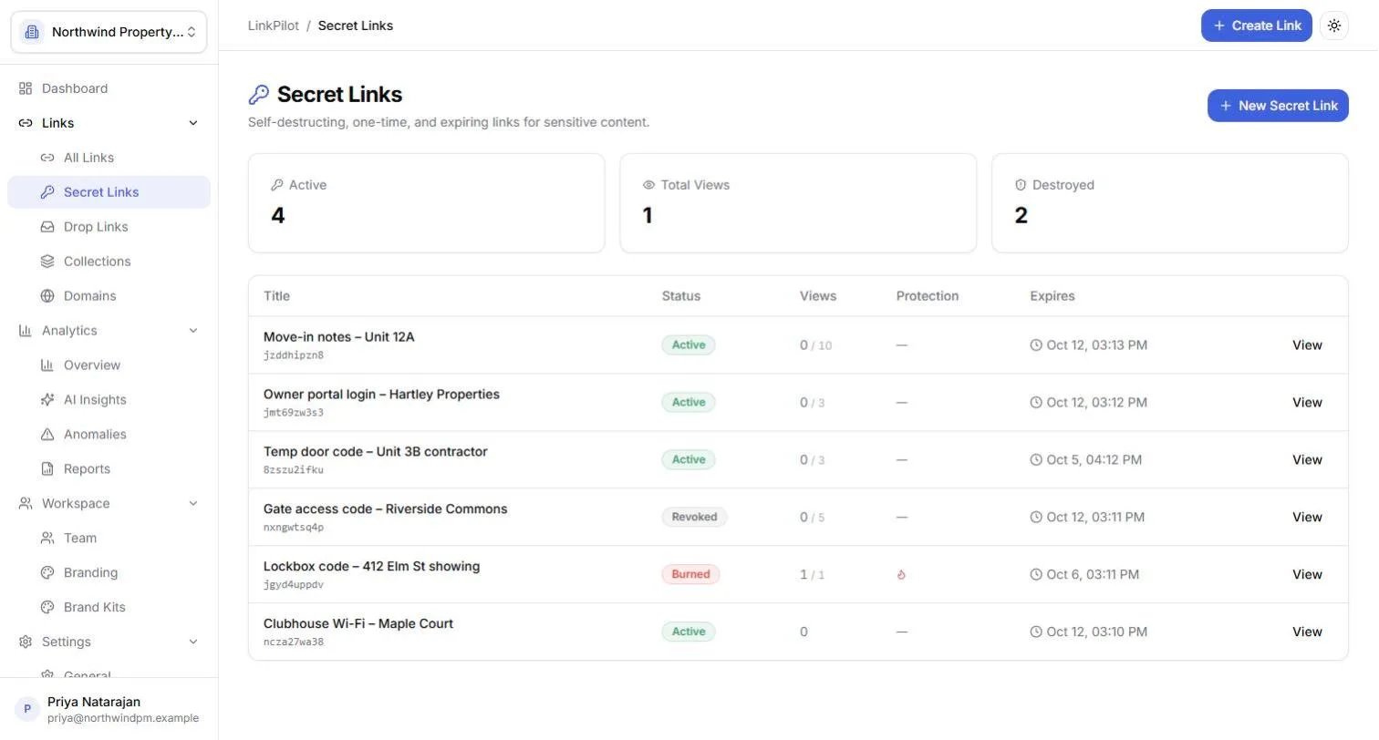Click the Burned status badge
The width and height of the screenshot is (1379, 740).
click(690, 575)
